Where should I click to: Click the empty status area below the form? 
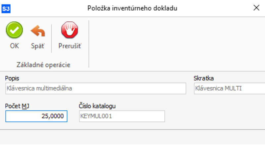tap(132, 137)
